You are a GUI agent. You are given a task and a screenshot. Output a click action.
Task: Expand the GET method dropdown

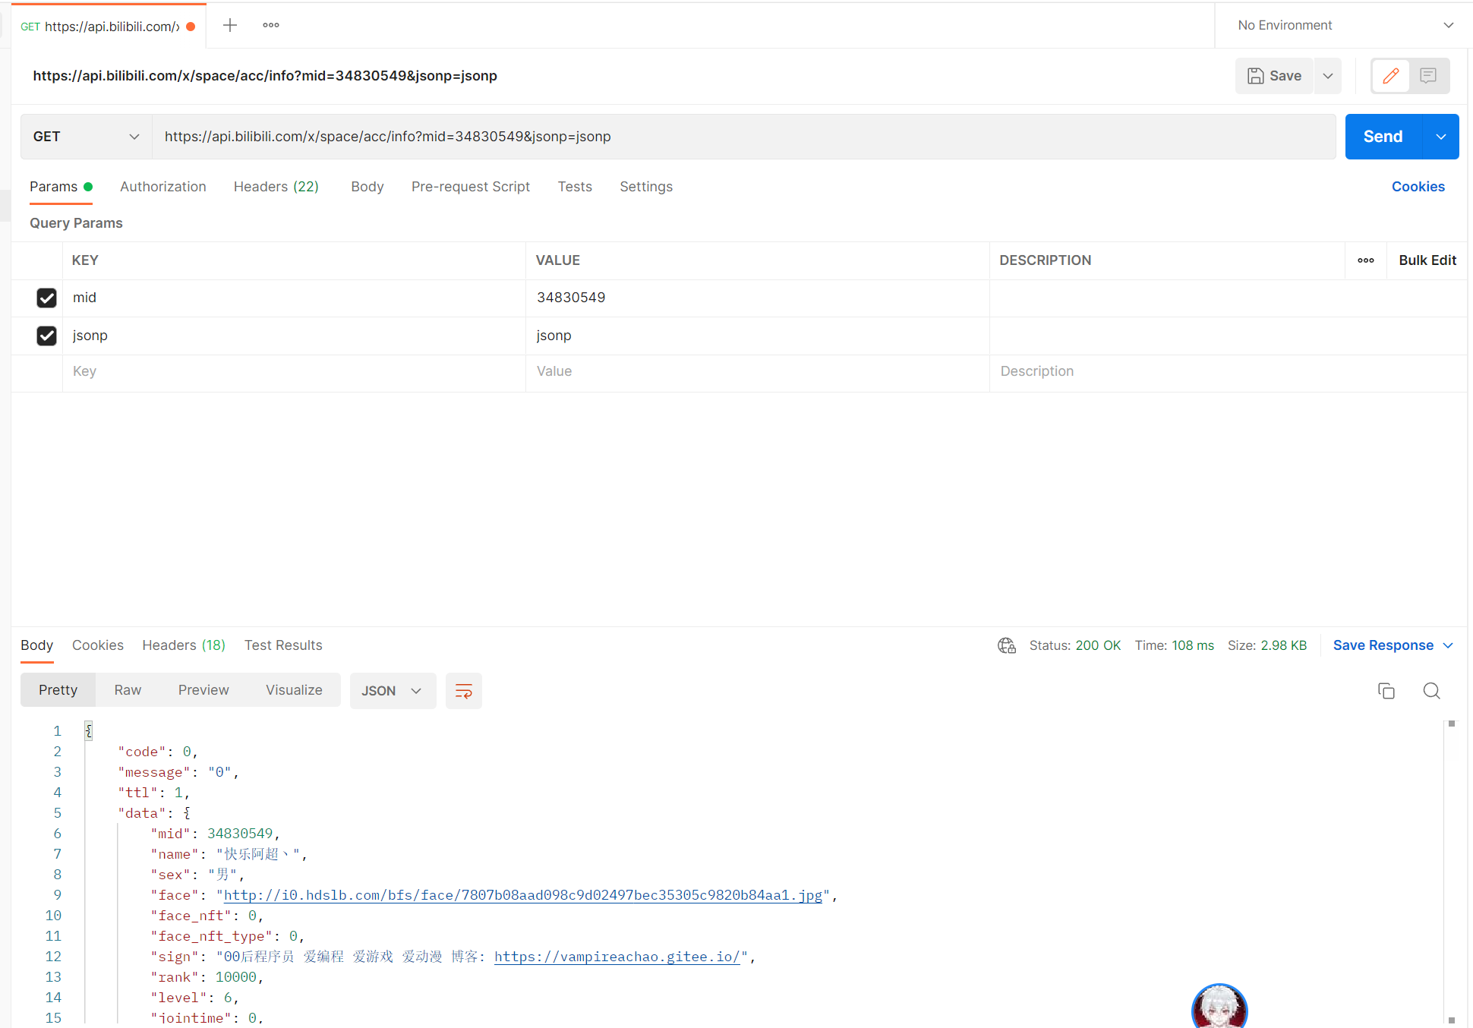tap(86, 137)
